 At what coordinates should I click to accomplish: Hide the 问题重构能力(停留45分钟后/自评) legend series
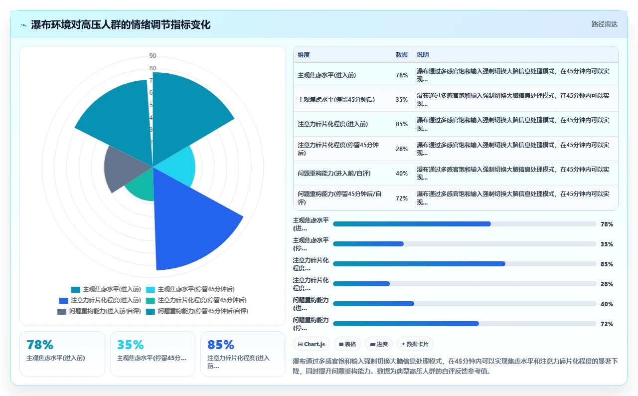[197, 311]
